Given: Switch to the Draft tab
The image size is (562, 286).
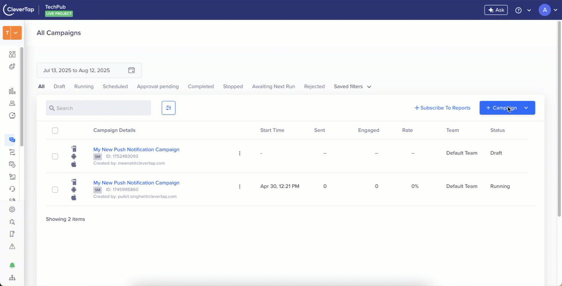Looking at the screenshot, I should click(59, 86).
